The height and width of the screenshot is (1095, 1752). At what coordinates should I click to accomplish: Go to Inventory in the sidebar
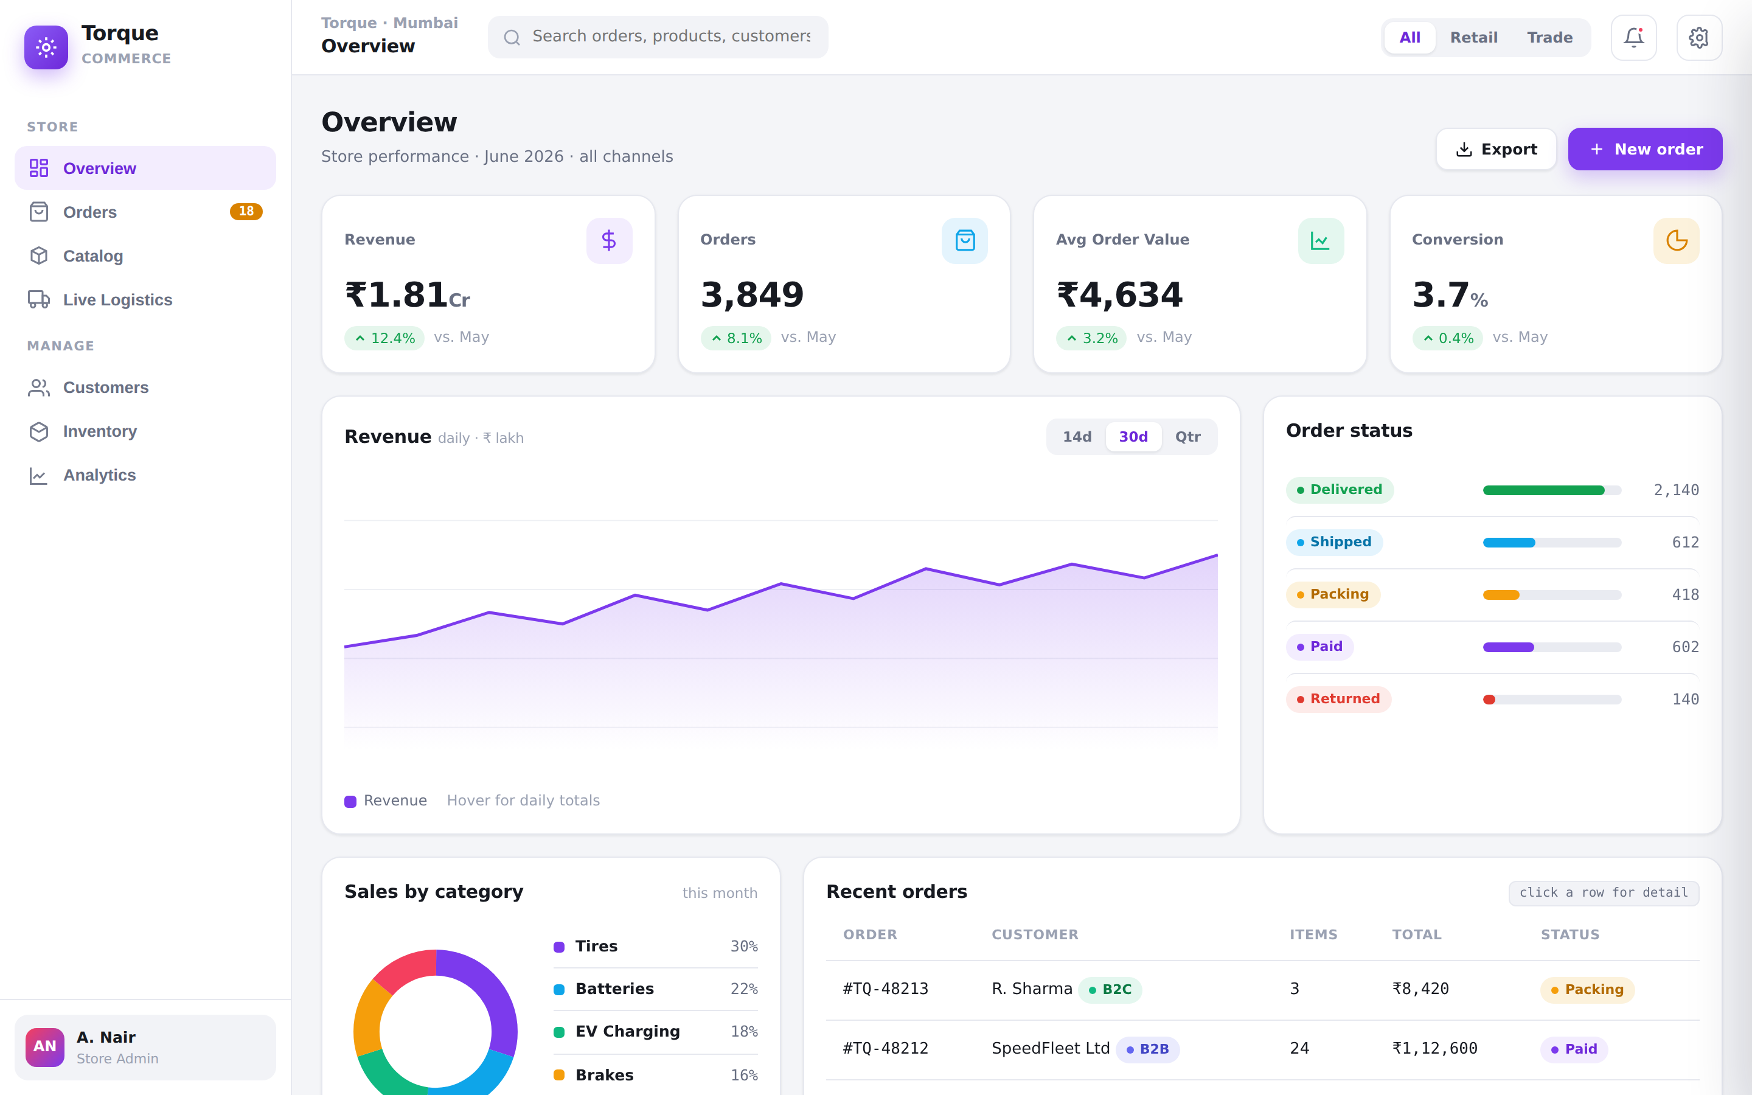[145, 432]
